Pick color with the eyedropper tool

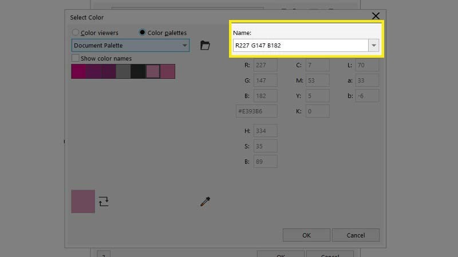pyautogui.click(x=205, y=202)
